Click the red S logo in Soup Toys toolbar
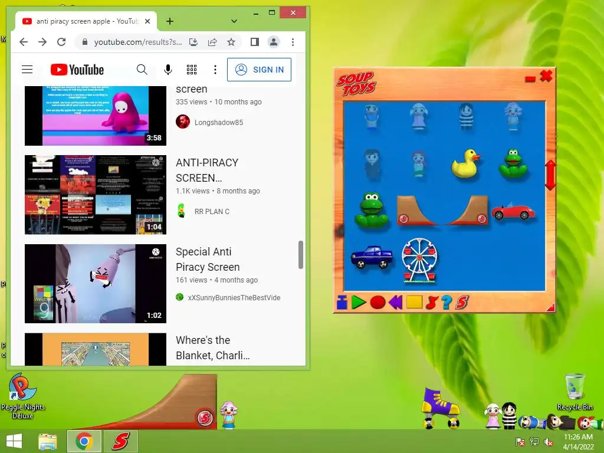Viewport: 604px width, 453px height. click(461, 303)
